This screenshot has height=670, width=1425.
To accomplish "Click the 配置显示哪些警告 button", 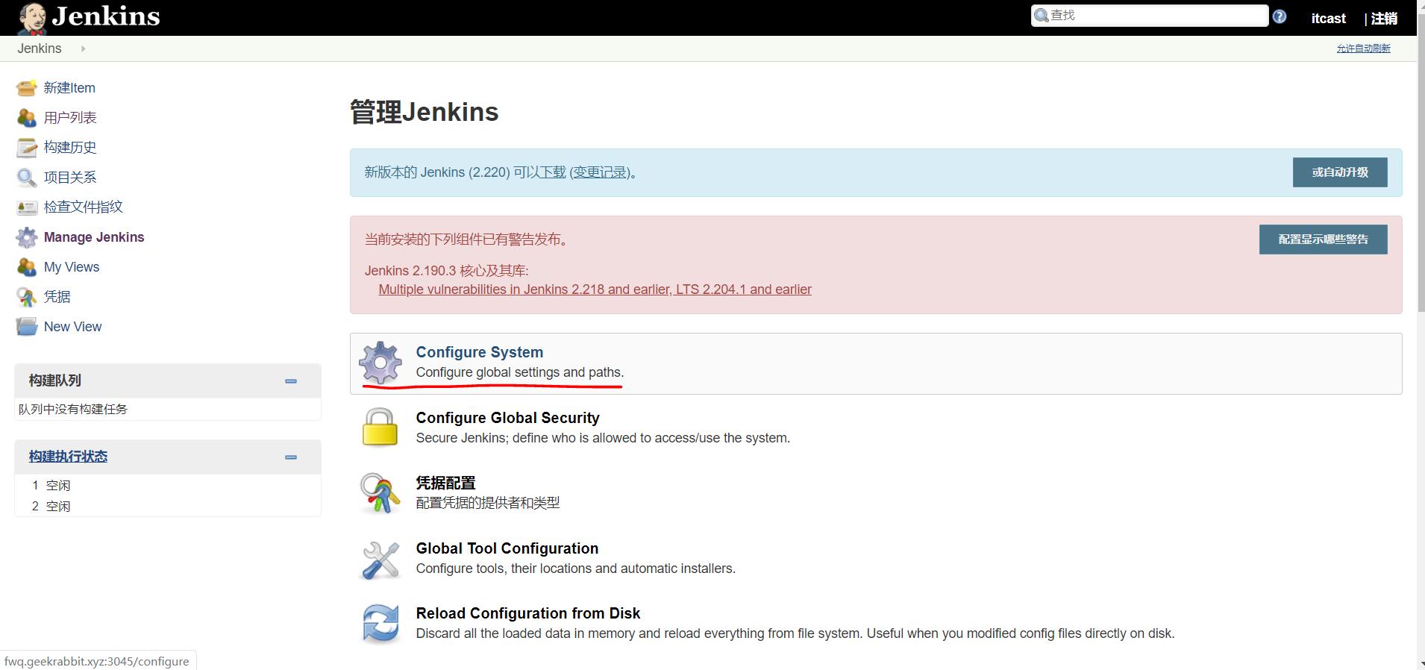I will coord(1324,239).
